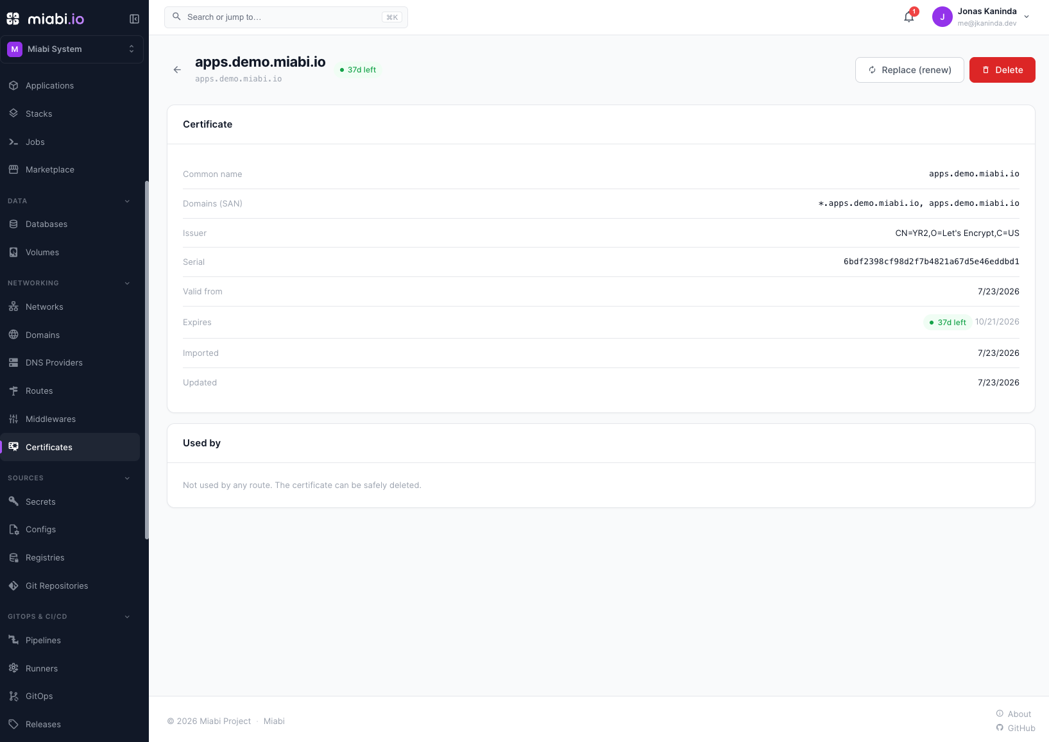Open notifications bell
1049x742 pixels.
[x=908, y=17]
